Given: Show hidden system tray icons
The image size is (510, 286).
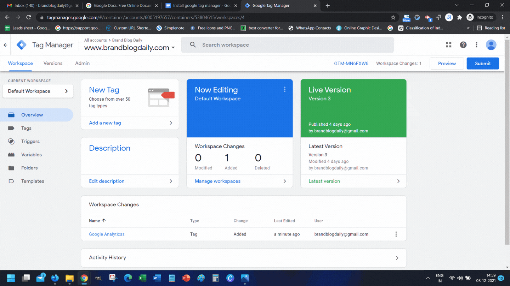Looking at the screenshot, I should tap(428, 278).
